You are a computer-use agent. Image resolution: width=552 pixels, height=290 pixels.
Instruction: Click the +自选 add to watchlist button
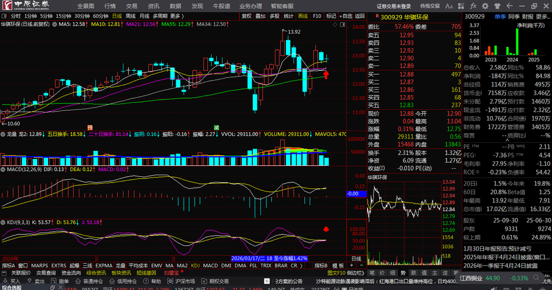(x=346, y=16)
